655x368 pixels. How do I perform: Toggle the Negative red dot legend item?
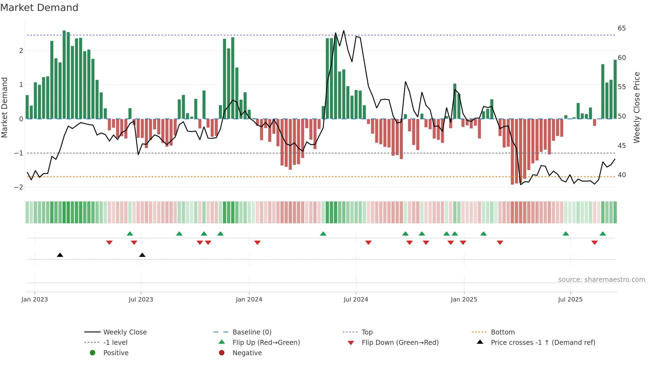coord(222,353)
